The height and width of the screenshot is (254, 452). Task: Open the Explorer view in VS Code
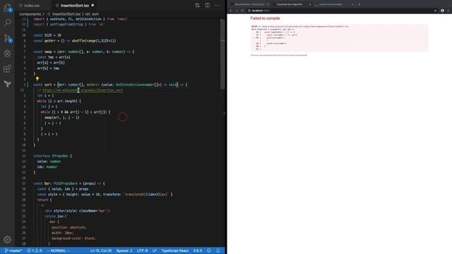click(x=7, y=8)
